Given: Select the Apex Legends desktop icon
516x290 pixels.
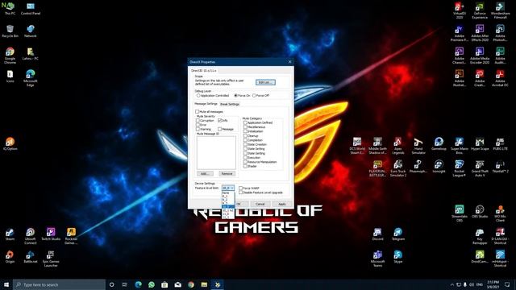Looking at the screenshot, I should [x=398, y=146].
